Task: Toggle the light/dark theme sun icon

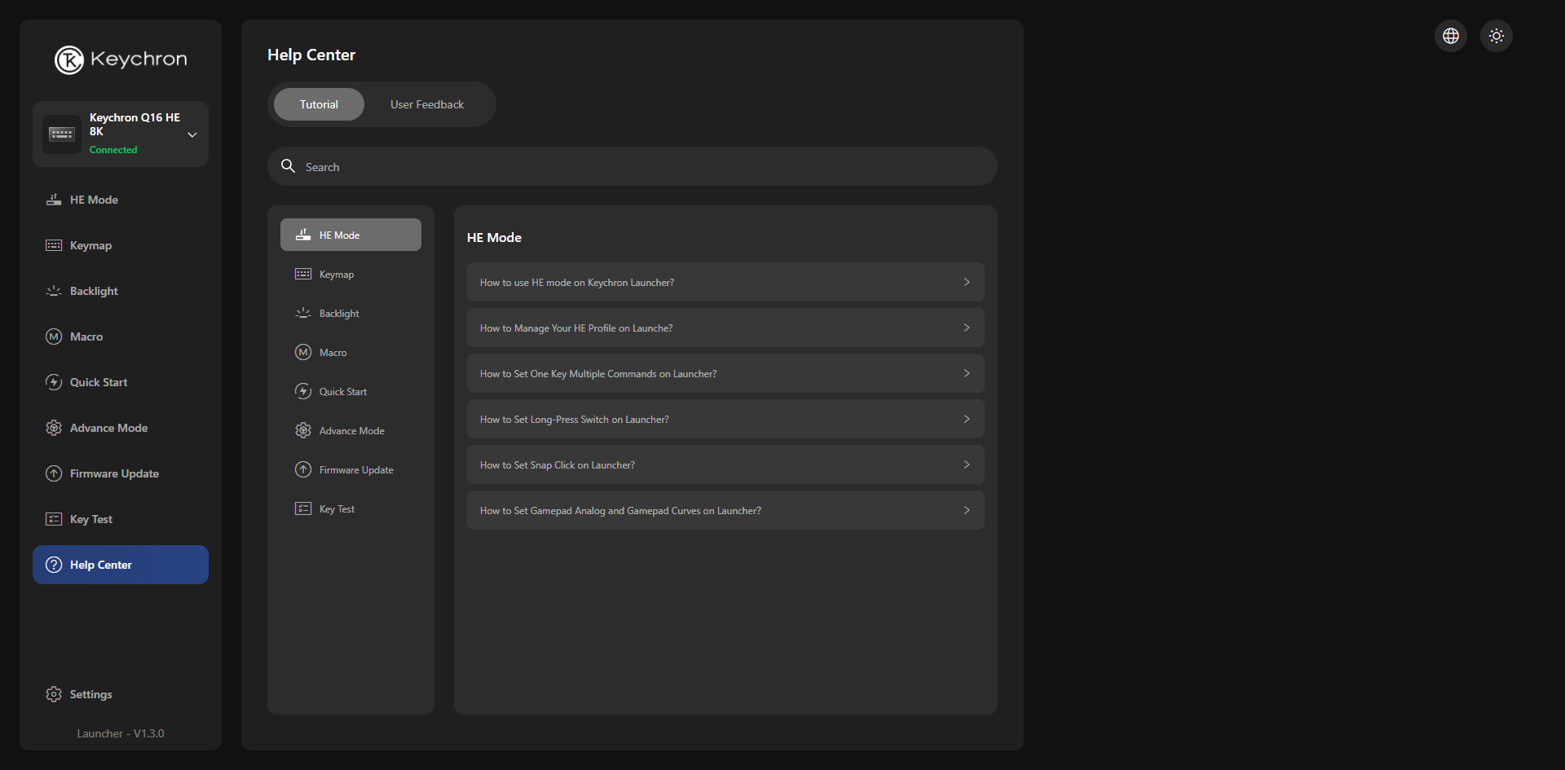Action: (1496, 36)
